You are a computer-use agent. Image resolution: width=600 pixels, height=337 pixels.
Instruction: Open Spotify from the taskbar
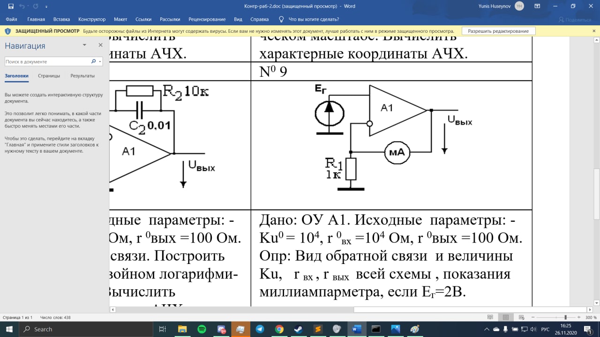[202, 329]
